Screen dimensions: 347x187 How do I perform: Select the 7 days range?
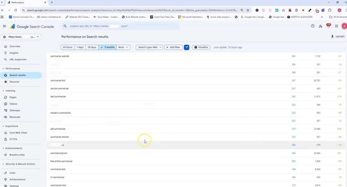coord(80,47)
